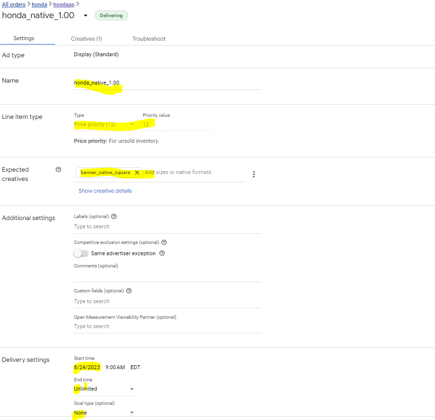Click Show creative details link
The image size is (435, 420).
(105, 191)
